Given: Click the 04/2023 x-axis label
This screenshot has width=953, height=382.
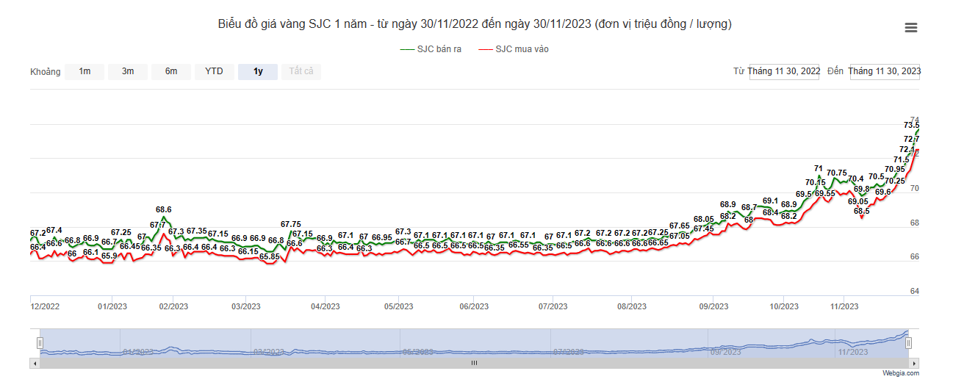Looking at the screenshot, I should pyautogui.click(x=325, y=306).
